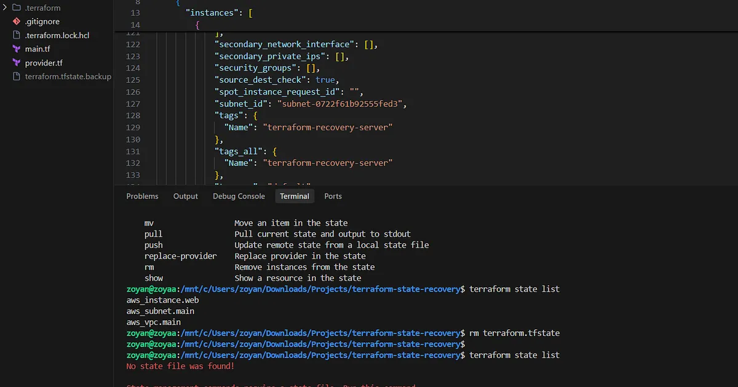Expand the .terraform folder chevron
The height and width of the screenshot is (387, 738).
[x=6, y=8]
